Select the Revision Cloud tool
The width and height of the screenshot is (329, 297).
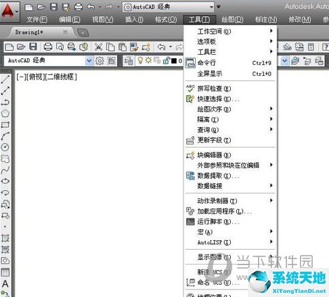[x=5, y=158]
